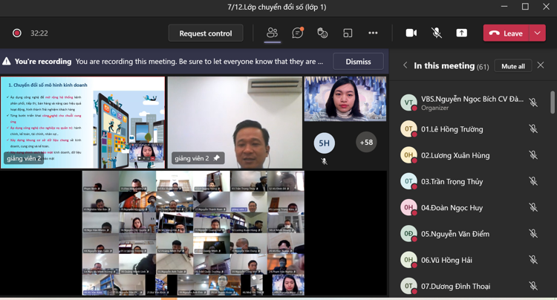This screenshot has height=300, width=557.
Task: Expand the Leave button dropdown arrow
Action: pos(537,33)
